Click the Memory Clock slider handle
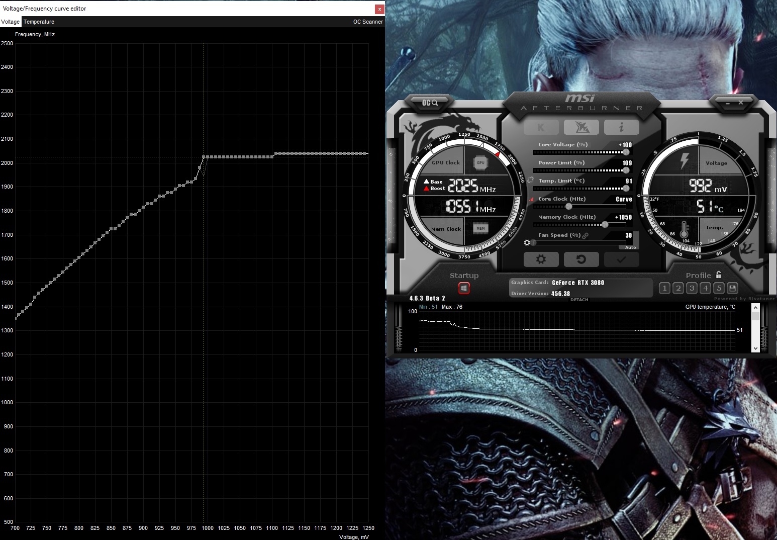This screenshot has width=777, height=540. coord(605,224)
